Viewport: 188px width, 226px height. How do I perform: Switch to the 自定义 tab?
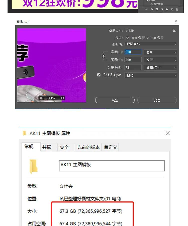(110, 147)
